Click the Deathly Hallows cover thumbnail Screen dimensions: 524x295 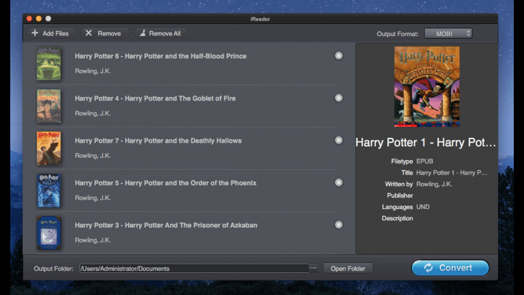click(49, 148)
